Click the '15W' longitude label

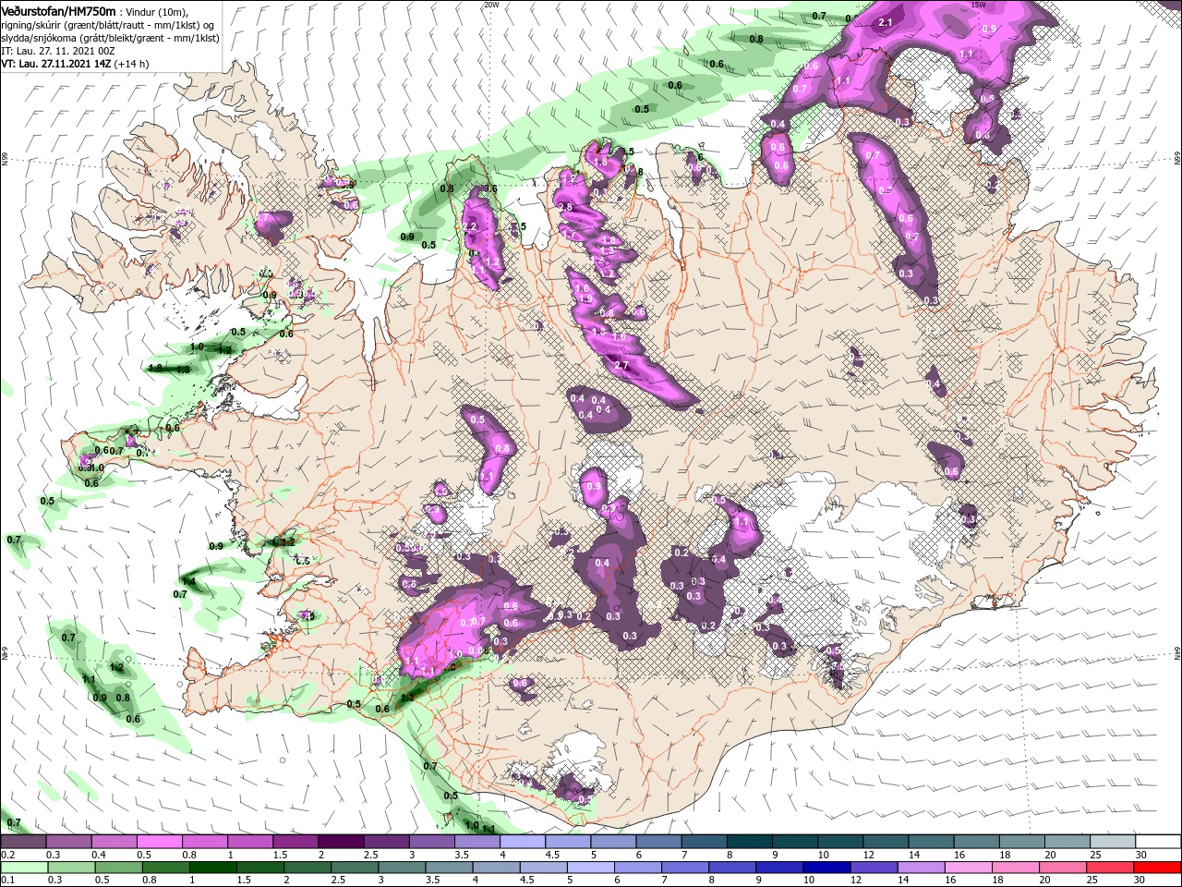coord(979,5)
